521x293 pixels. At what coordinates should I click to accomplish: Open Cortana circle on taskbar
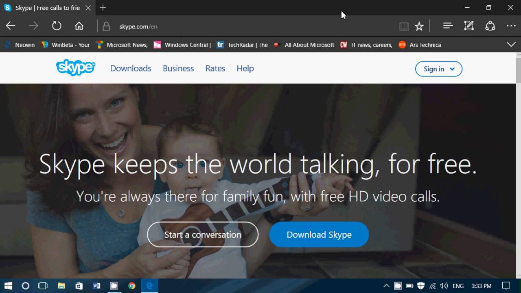tap(25, 286)
